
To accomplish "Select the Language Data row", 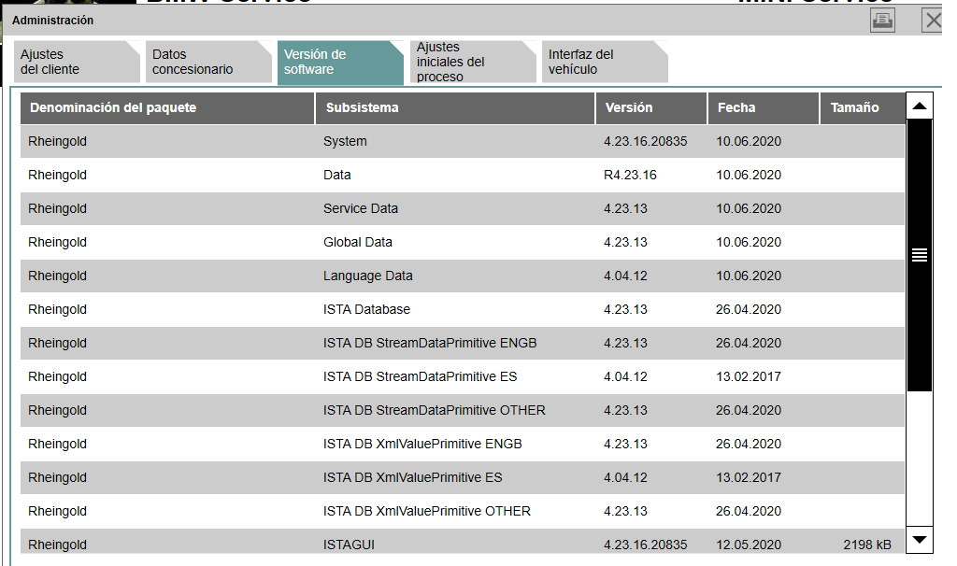I will click(463, 276).
